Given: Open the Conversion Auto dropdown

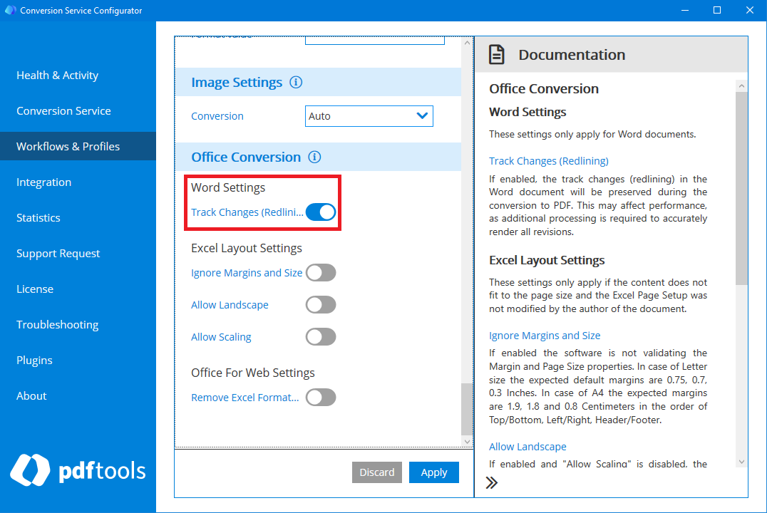Looking at the screenshot, I should tap(369, 116).
